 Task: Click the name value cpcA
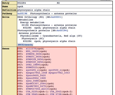pyautogui.click(x=20, y=6)
